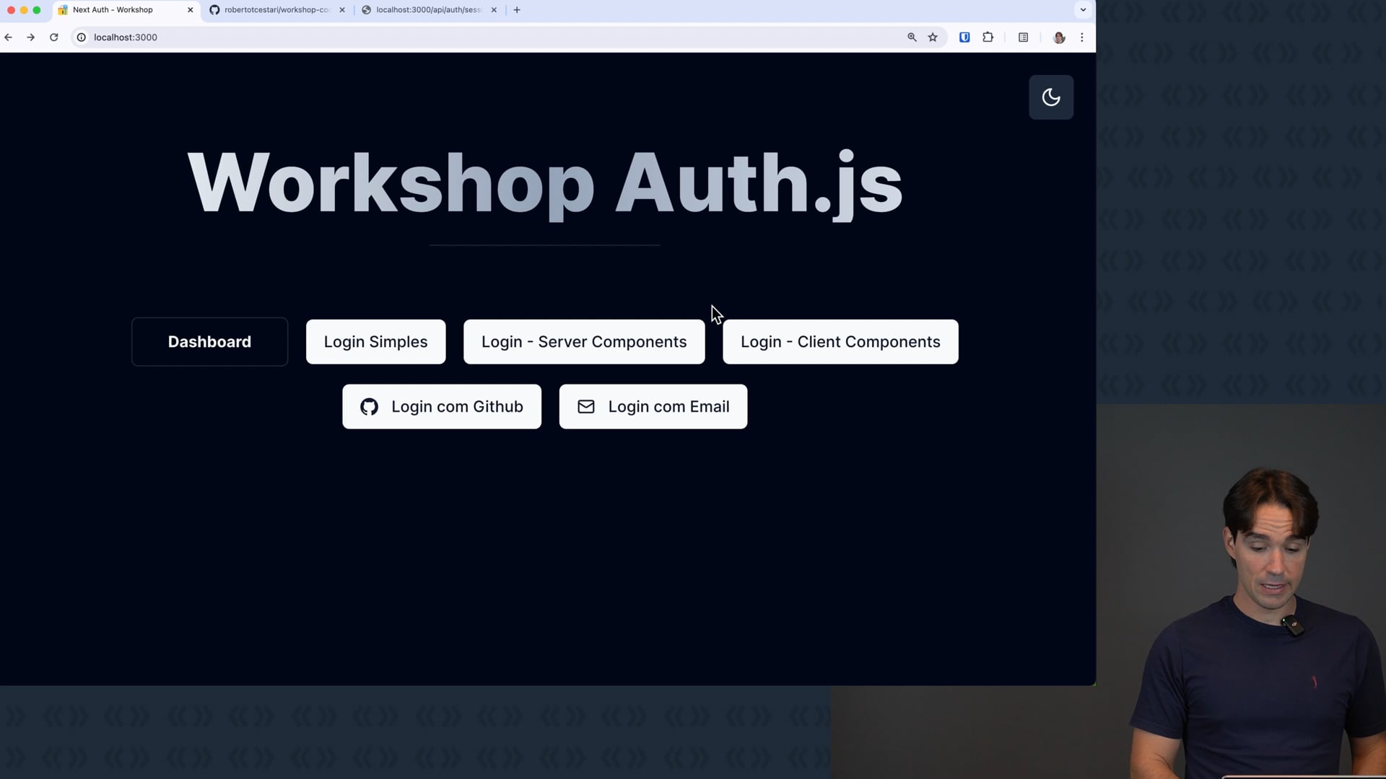
Task: Click the GitHub icon in the Login com Github button
Action: pyautogui.click(x=369, y=407)
